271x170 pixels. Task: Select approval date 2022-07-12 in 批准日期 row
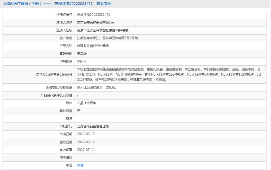86,134
